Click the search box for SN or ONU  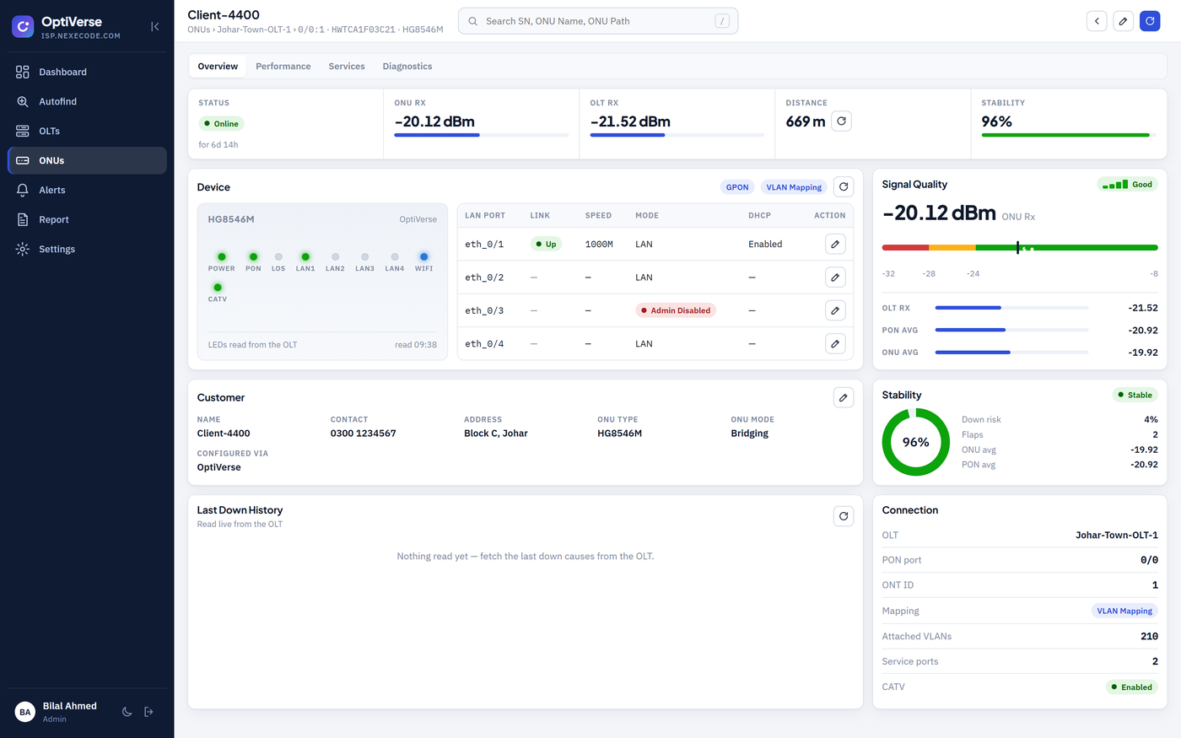point(598,21)
